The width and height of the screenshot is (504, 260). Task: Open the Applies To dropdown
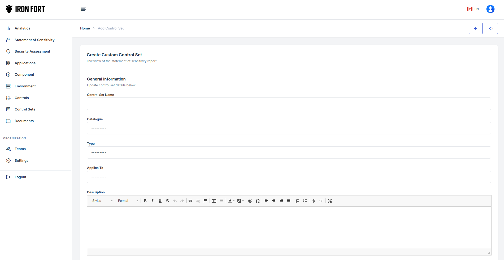289,177
